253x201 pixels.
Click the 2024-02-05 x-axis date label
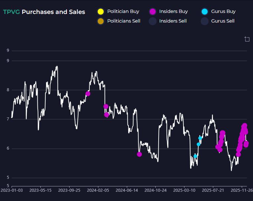(x=98, y=190)
